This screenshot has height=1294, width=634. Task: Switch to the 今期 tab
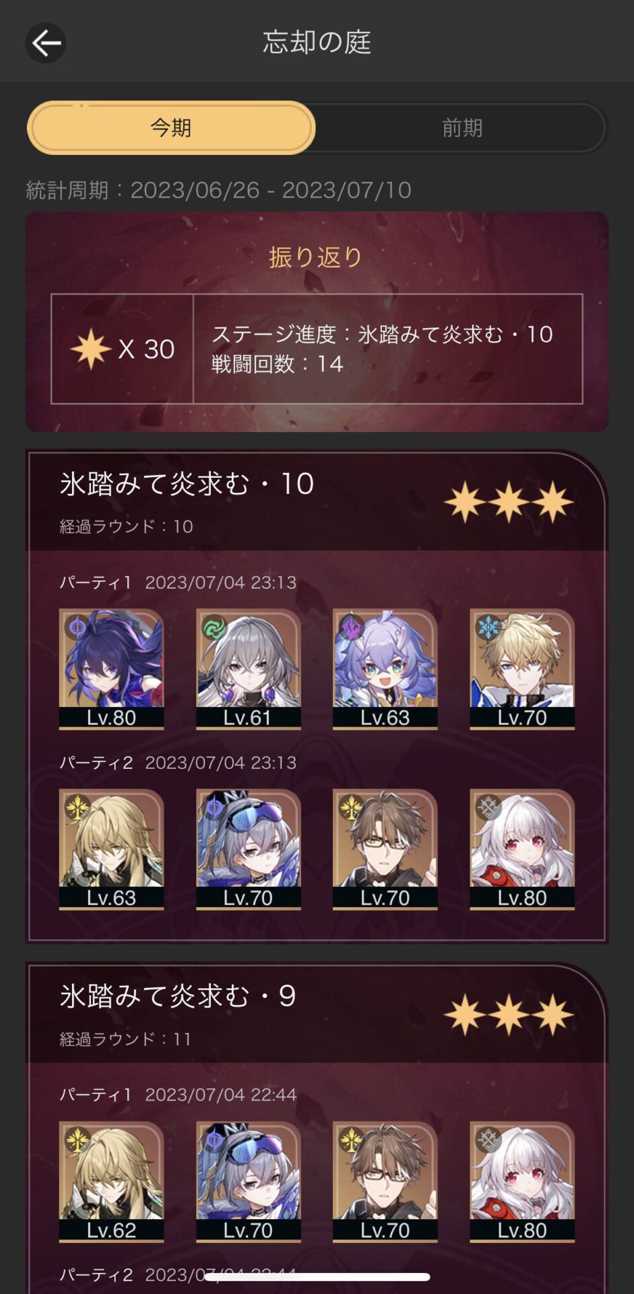tap(171, 127)
